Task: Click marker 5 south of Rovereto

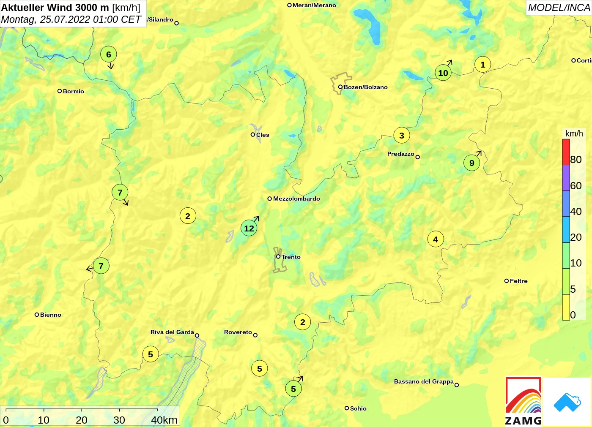Action: click(260, 368)
